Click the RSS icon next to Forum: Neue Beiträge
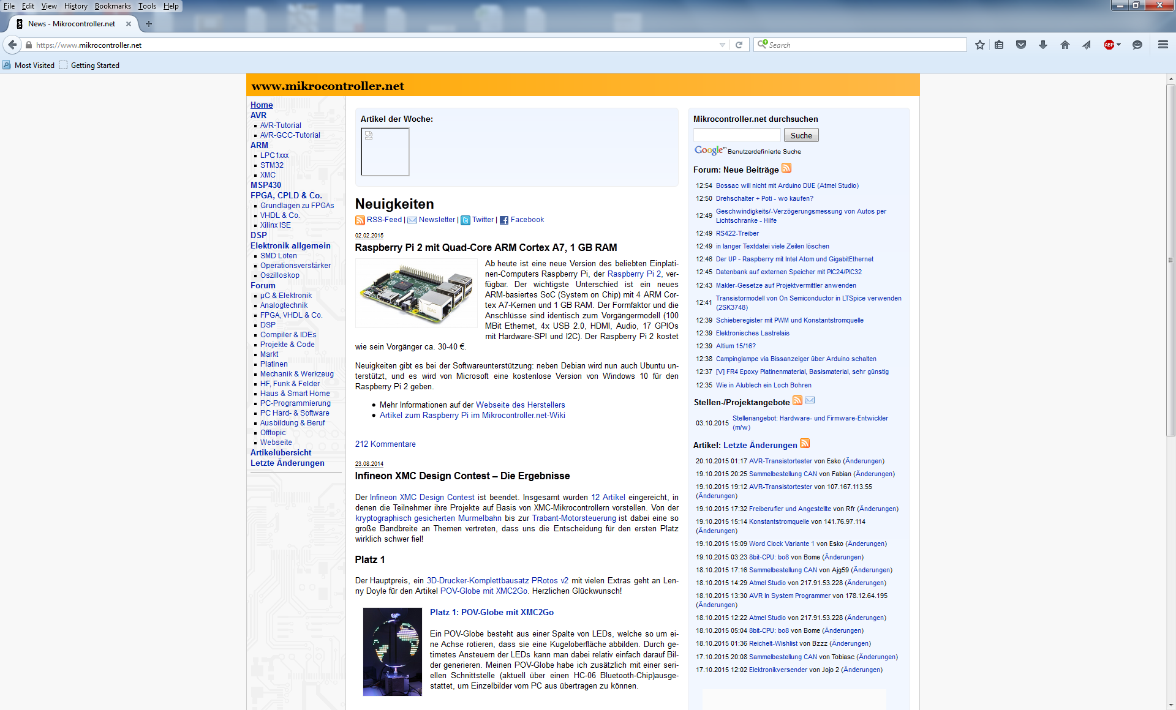 pyautogui.click(x=786, y=168)
